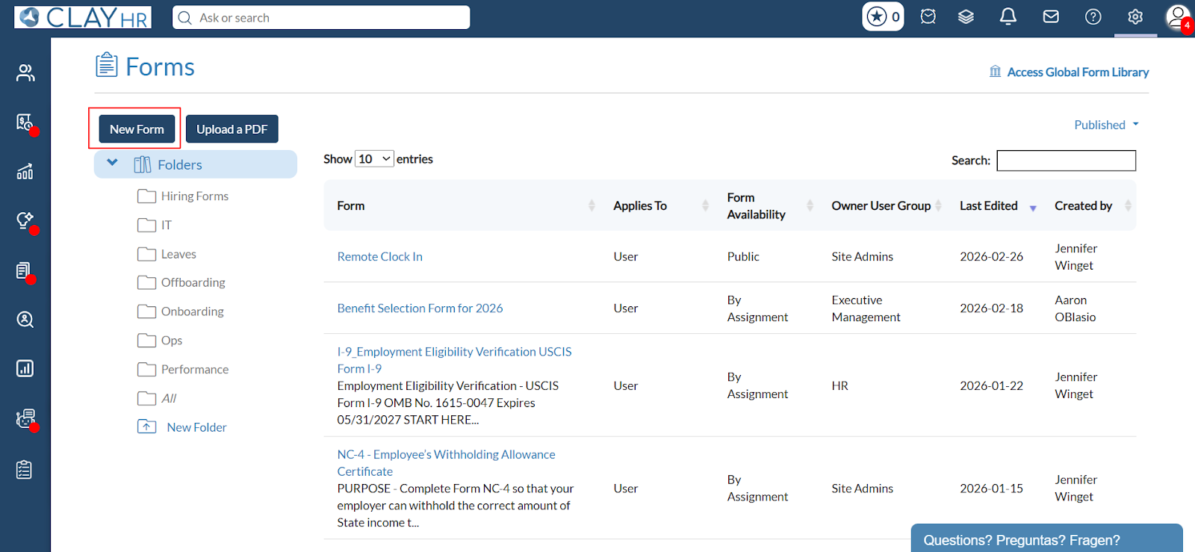Open the ClayHR logo home

pyautogui.click(x=83, y=17)
